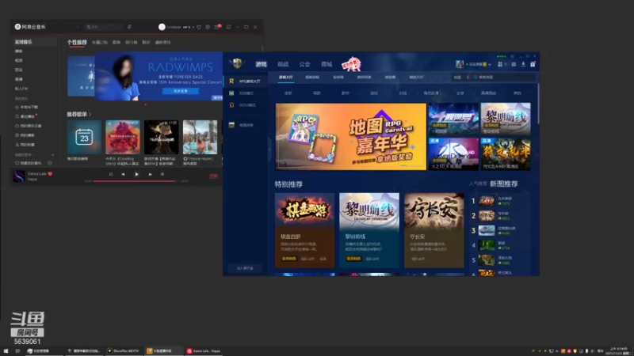
Task: Expand the NetEase account dropdown arrow
Action: pyautogui.click(x=193, y=28)
